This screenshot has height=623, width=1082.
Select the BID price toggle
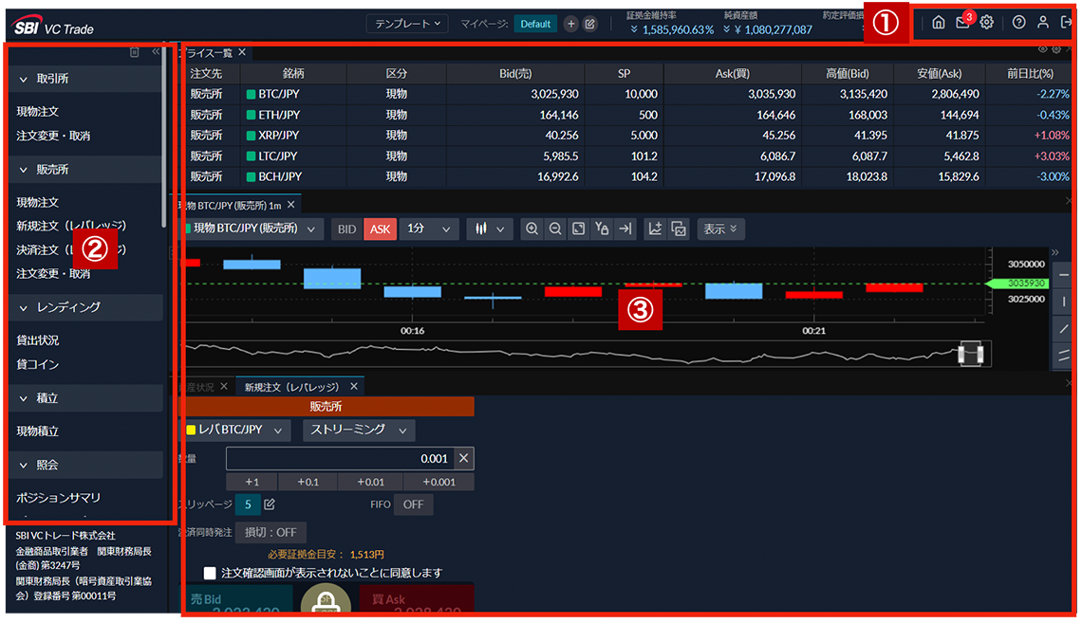[347, 229]
